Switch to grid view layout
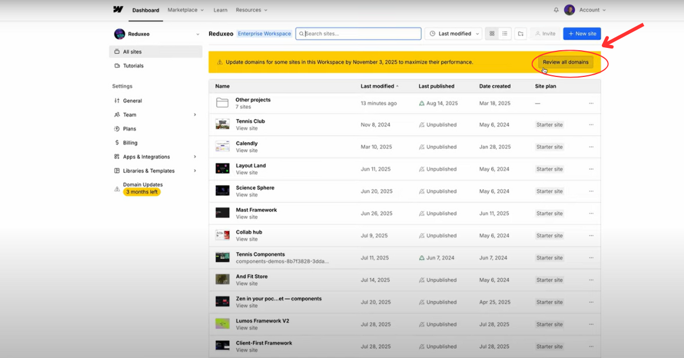 pos(492,34)
